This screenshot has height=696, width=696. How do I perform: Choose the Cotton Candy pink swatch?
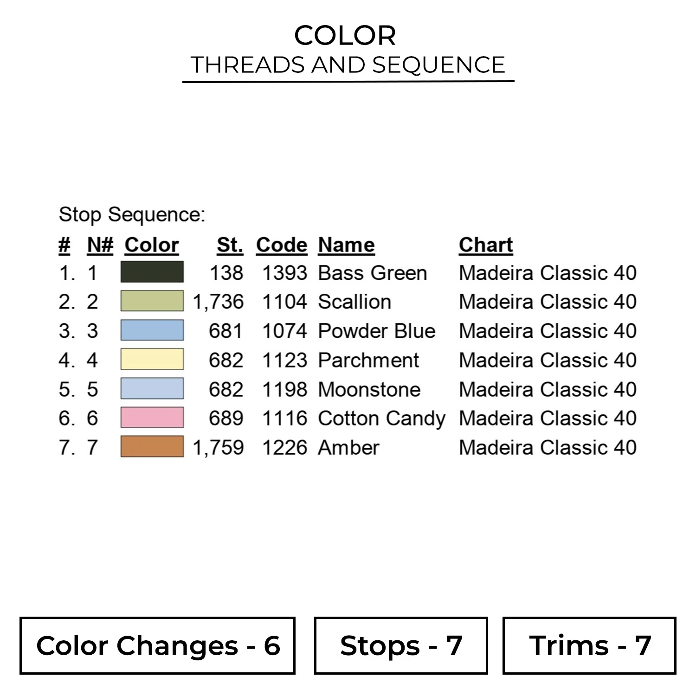[x=152, y=418]
